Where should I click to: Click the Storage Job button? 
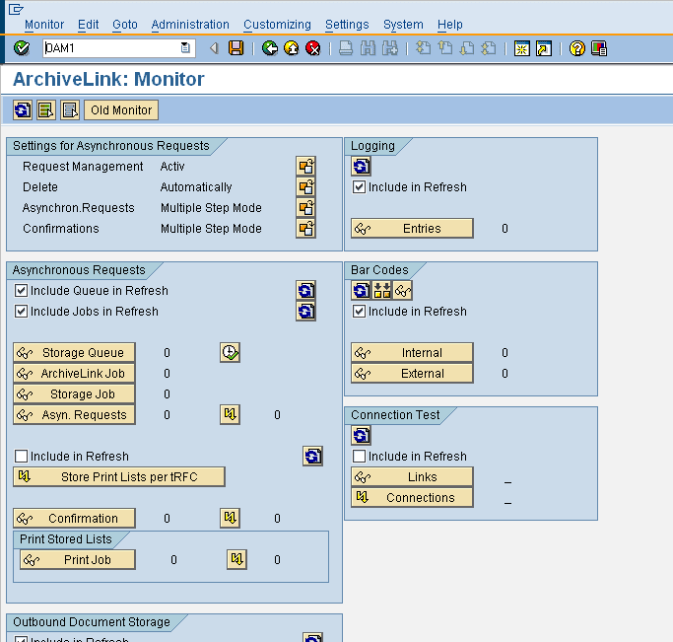[74, 393]
